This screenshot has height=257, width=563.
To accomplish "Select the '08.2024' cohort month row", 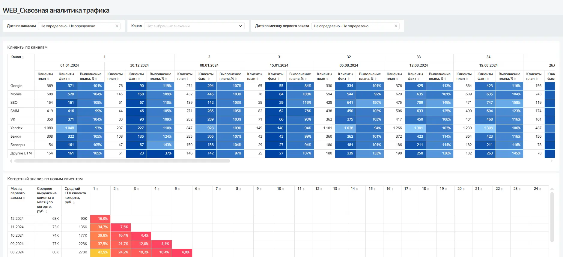I will pyautogui.click(x=17, y=252).
